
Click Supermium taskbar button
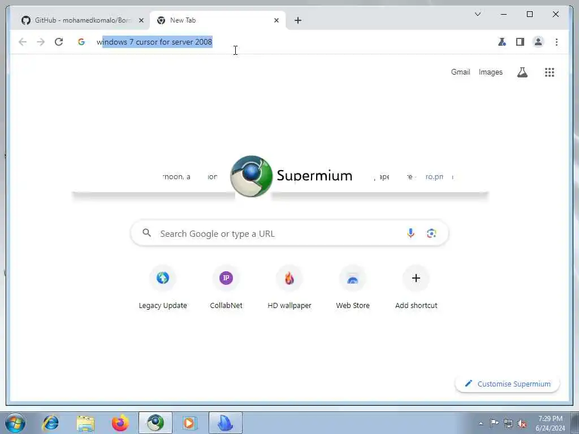coord(155,423)
